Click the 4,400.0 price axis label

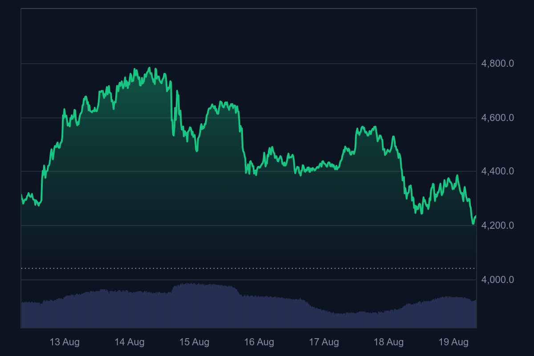coord(498,171)
